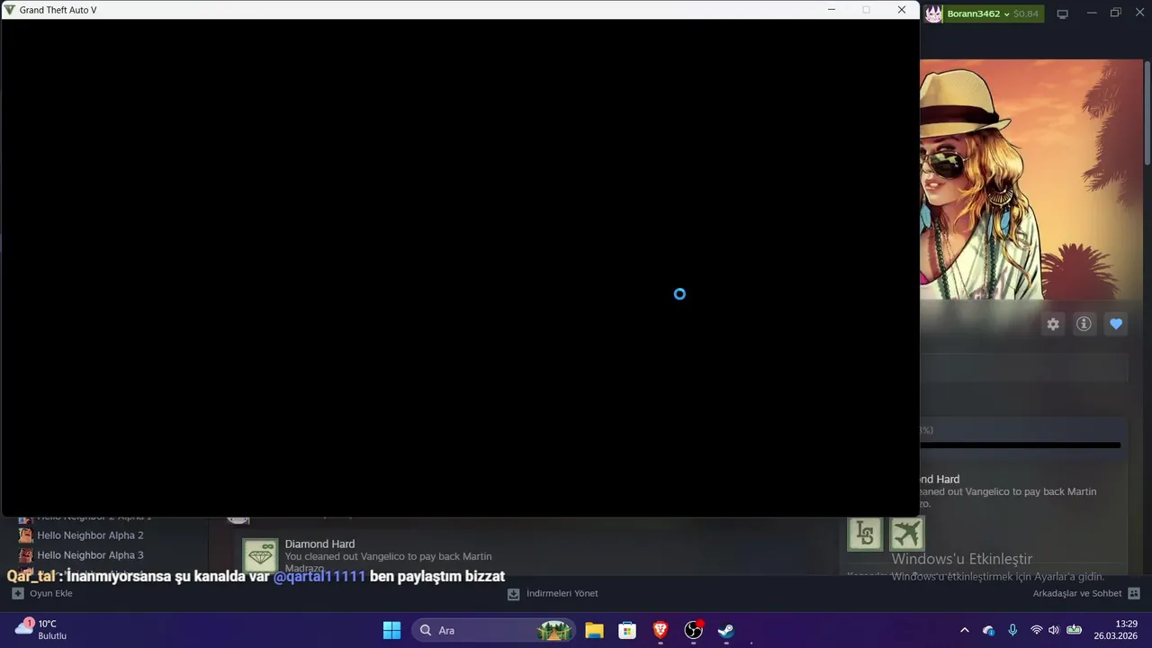The image size is (1152, 648).
Task: Close the Steam window
Action: tap(1139, 13)
